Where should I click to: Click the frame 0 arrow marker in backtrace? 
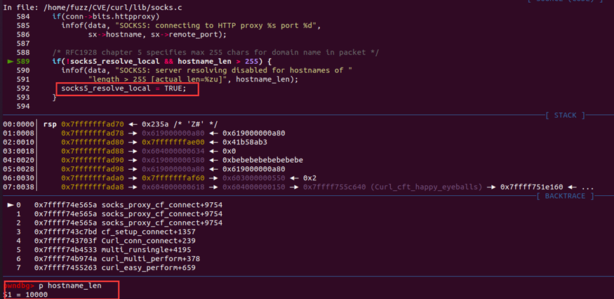[11, 205]
